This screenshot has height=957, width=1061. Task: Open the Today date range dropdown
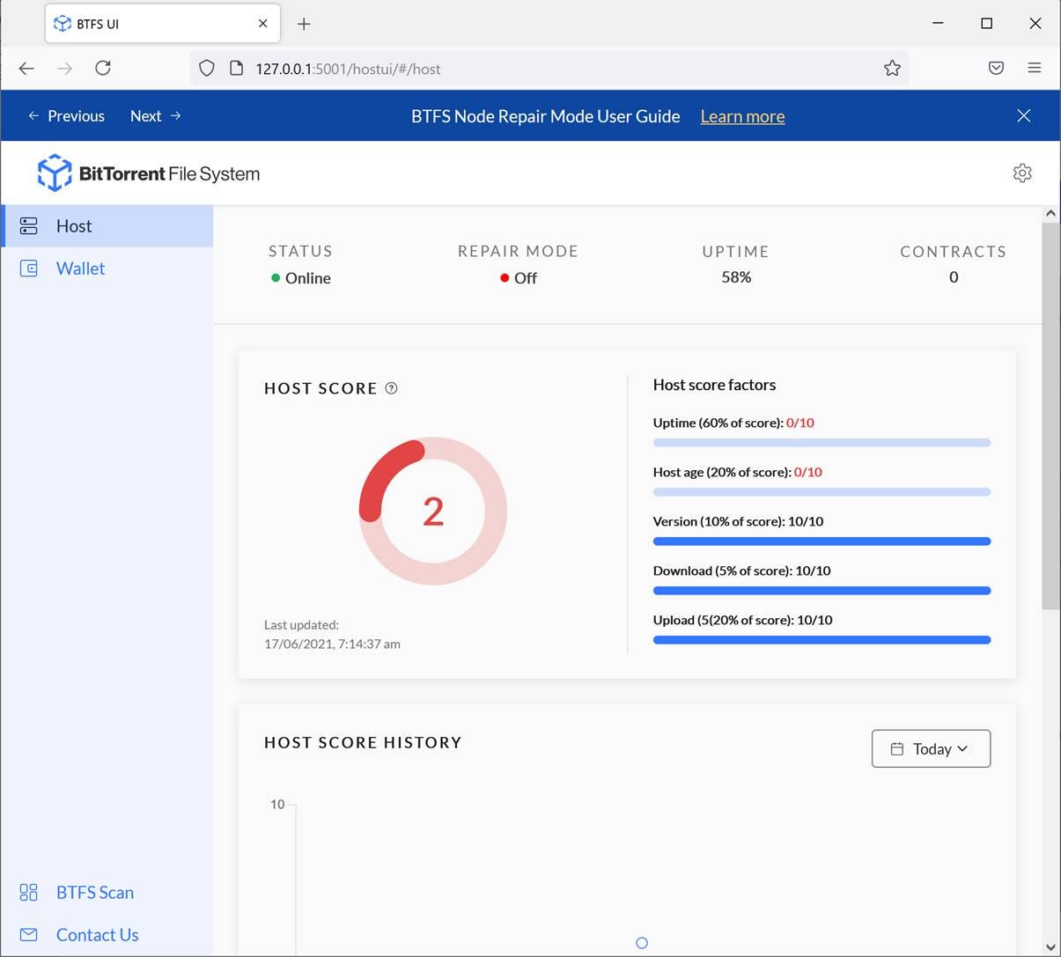931,748
